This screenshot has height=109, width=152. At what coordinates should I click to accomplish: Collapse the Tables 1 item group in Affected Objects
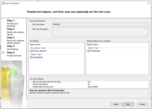[x=94, y=48]
